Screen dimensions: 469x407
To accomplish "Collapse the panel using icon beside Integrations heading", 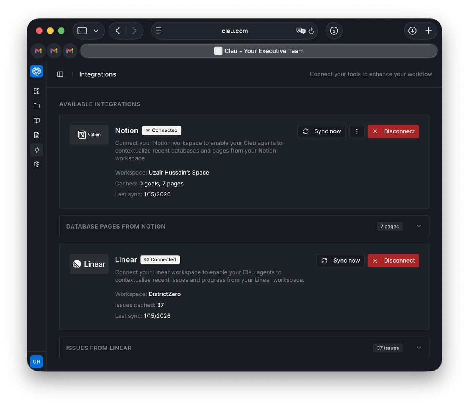I will pos(60,74).
